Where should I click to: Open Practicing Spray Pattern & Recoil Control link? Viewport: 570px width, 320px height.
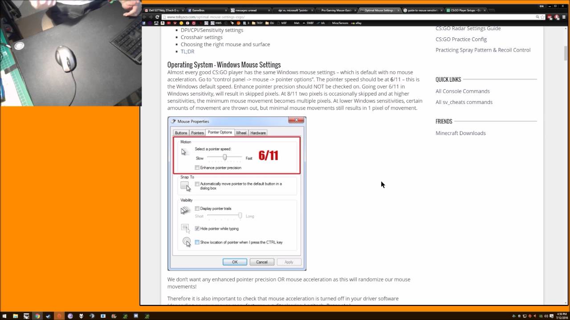[x=483, y=50]
